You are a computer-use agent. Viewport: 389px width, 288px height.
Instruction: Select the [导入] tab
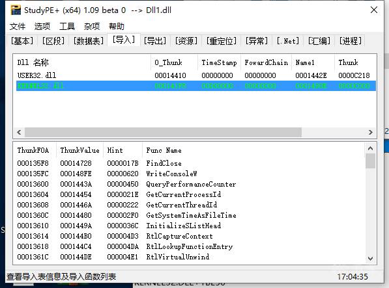click(124, 40)
